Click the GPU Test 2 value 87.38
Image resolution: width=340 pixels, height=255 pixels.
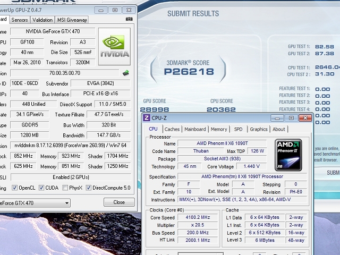(x=325, y=53)
